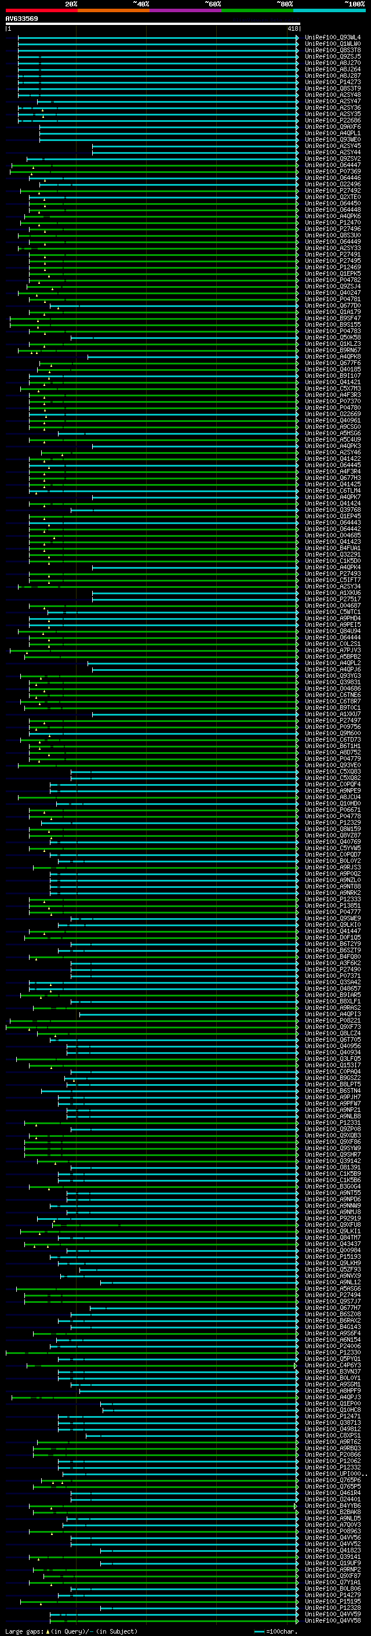Open hit UniRef100_Q93WL4
Viewport: 371px width, 1636px height.
coord(333,38)
